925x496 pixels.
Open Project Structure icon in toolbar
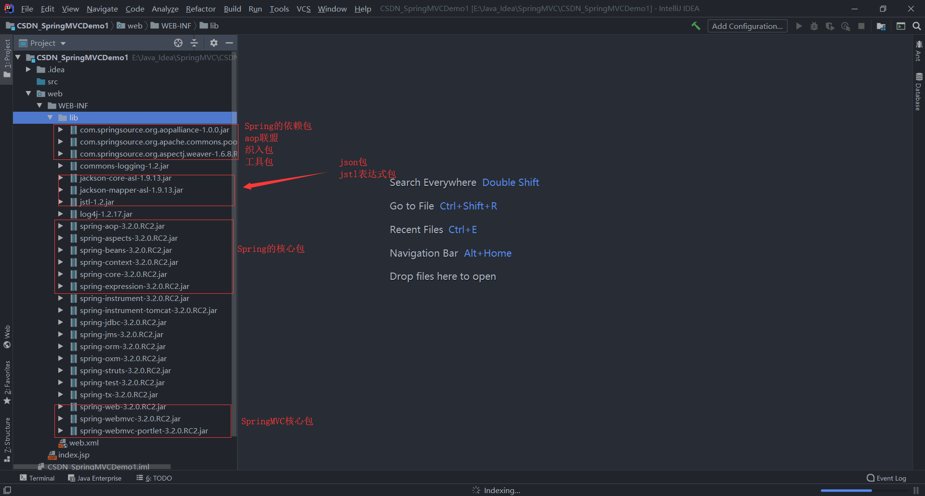point(881,26)
